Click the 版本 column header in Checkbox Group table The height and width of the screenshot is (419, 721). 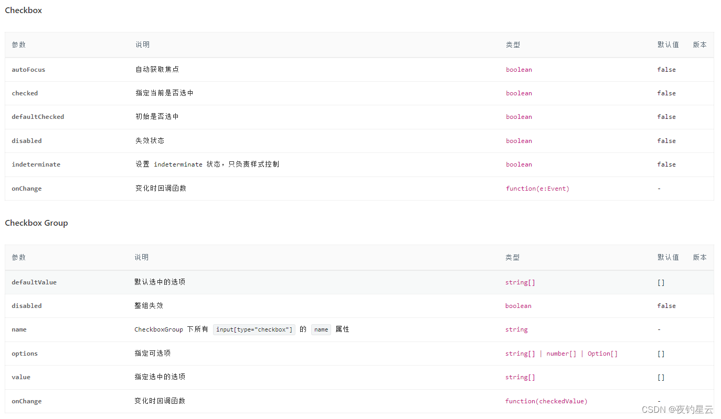pos(699,257)
